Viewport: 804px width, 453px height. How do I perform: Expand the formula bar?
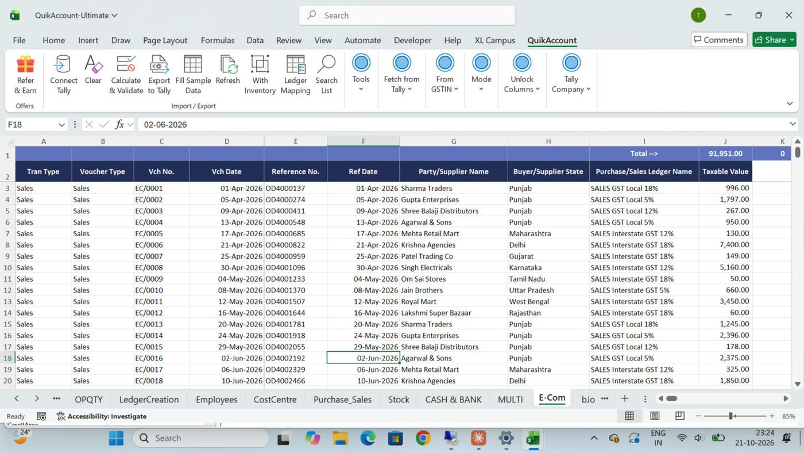(793, 124)
